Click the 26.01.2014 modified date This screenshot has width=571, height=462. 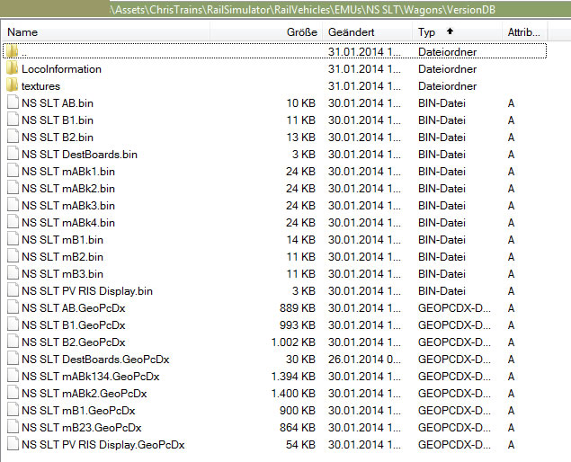tap(364, 360)
